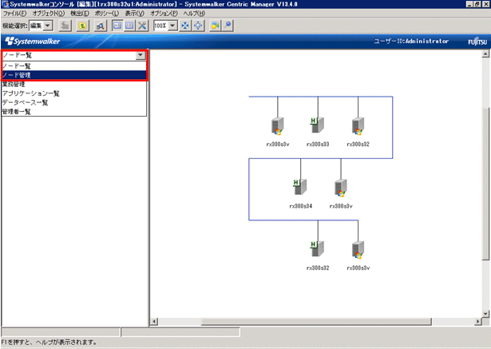
Task: Click the yellow and green toolbar icon
Action: pos(215,26)
